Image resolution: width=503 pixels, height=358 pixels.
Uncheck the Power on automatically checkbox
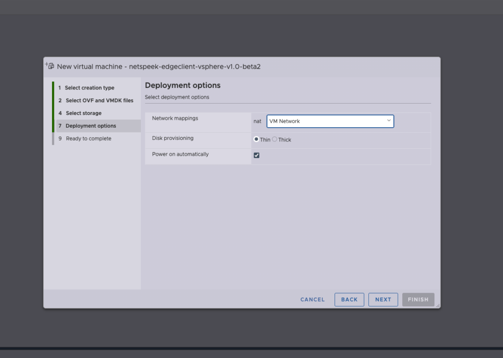click(x=256, y=155)
